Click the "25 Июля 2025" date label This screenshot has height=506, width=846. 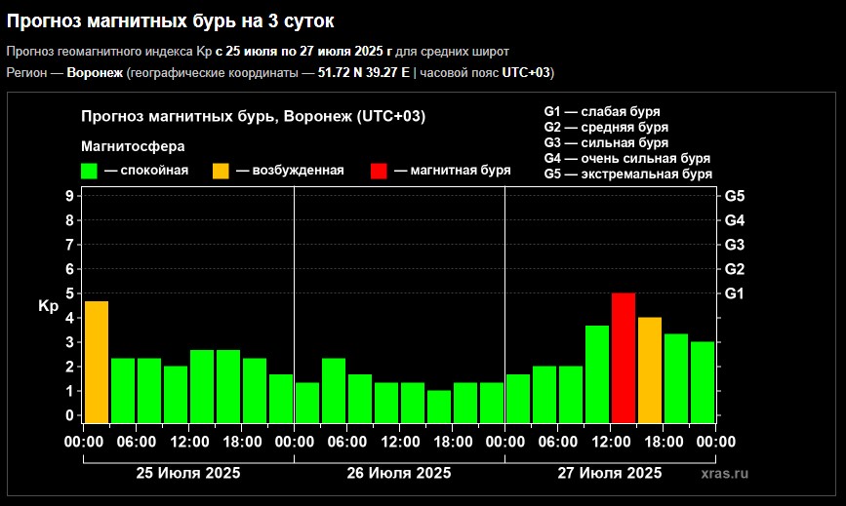pos(187,474)
